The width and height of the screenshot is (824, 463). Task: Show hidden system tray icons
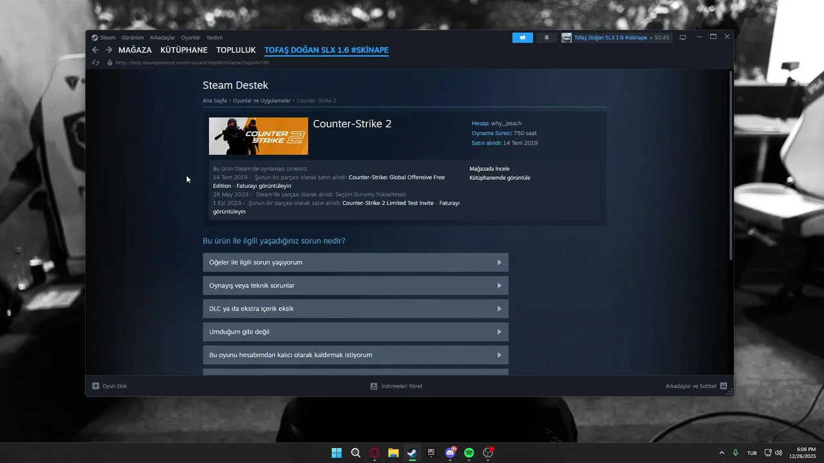[x=721, y=453]
